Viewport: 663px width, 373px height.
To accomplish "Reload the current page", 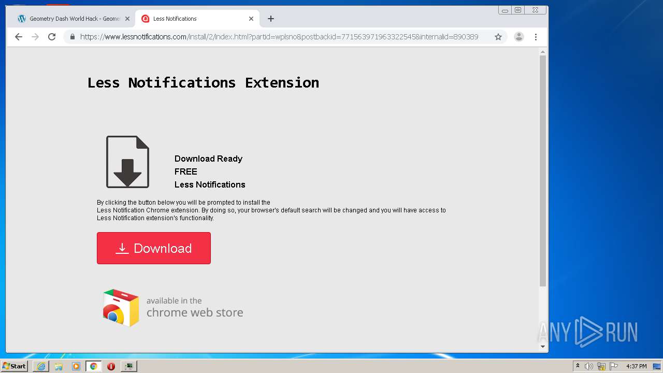I will [52, 37].
